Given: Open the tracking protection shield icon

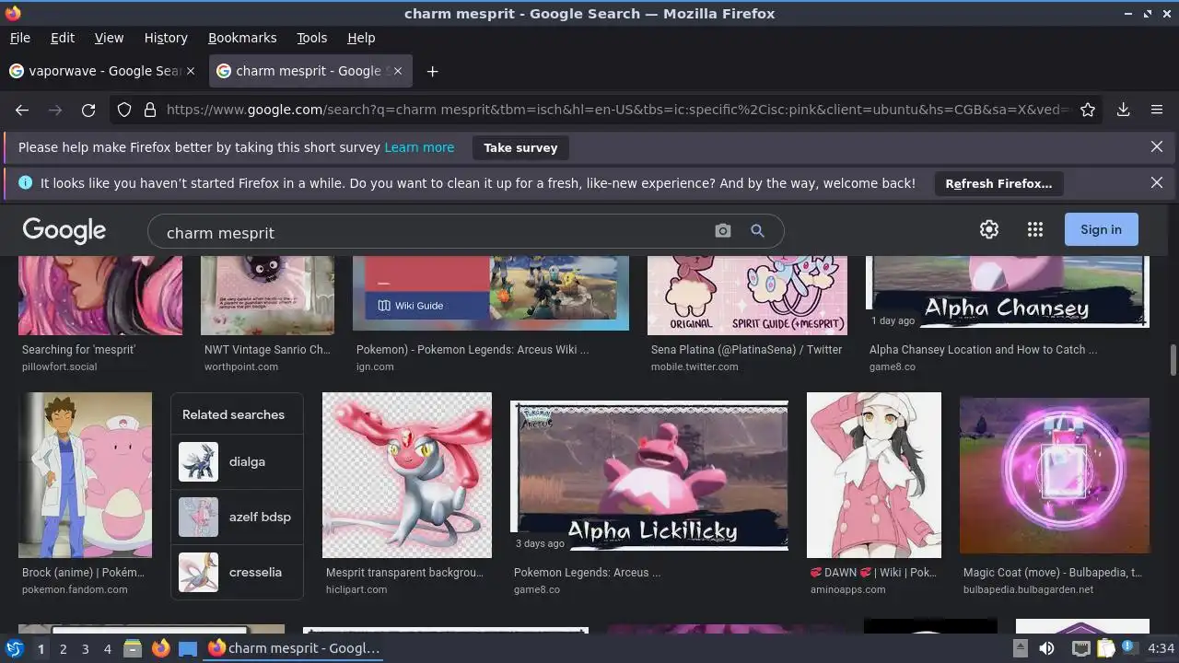Looking at the screenshot, I should click(124, 110).
